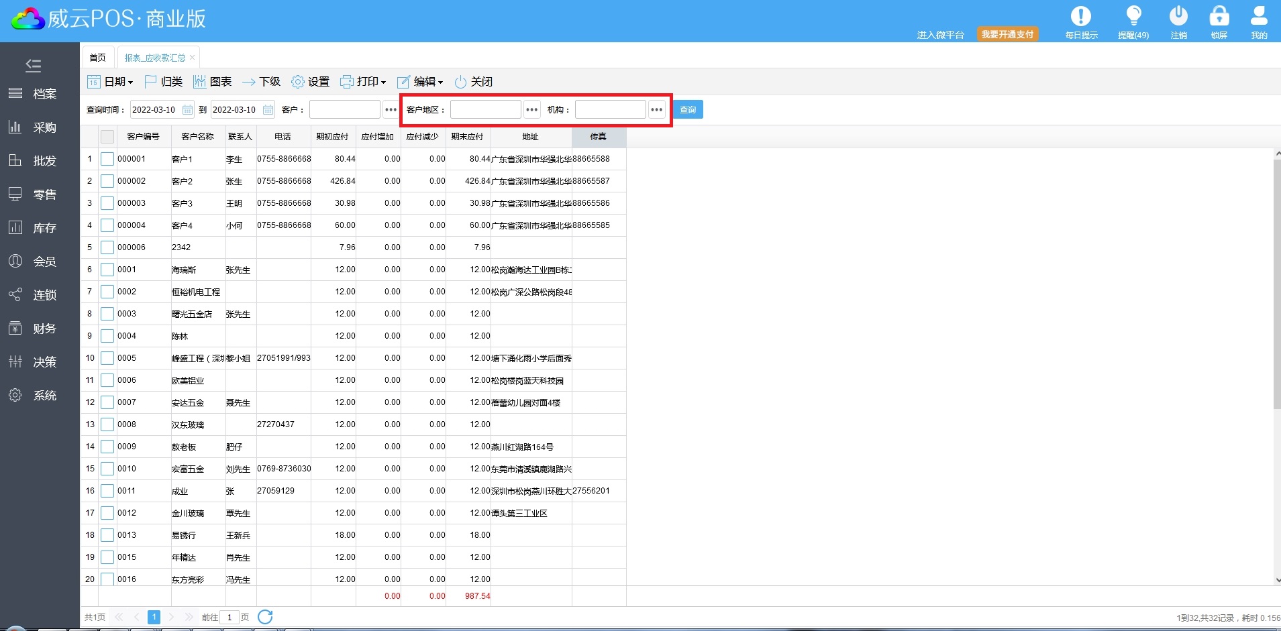Switch to the home tab
1281x631 pixels.
[98, 58]
